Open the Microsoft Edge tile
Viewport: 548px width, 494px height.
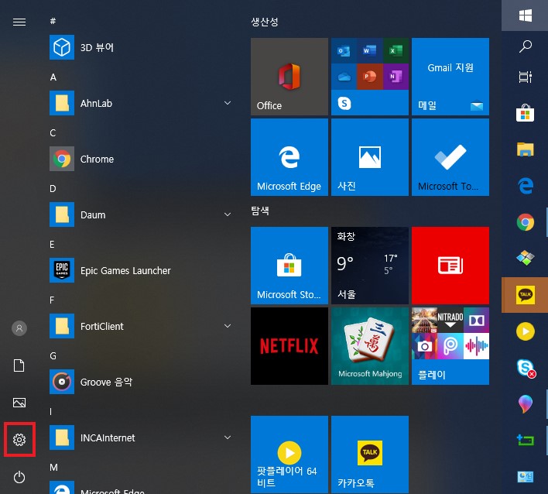pyautogui.click(x=289, y=157)
